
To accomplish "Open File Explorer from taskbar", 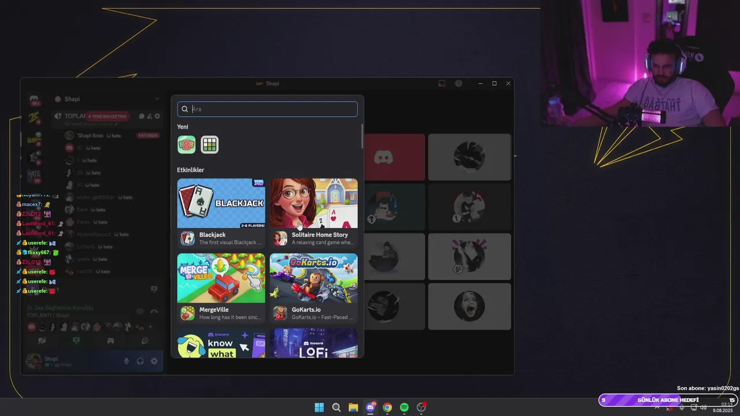I will (x=353, y=407).
